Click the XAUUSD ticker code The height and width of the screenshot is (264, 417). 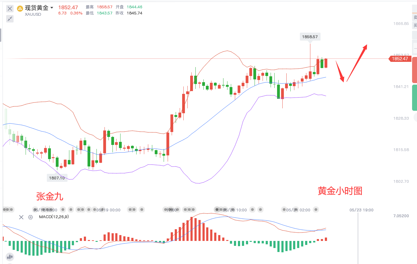[33, 14]
